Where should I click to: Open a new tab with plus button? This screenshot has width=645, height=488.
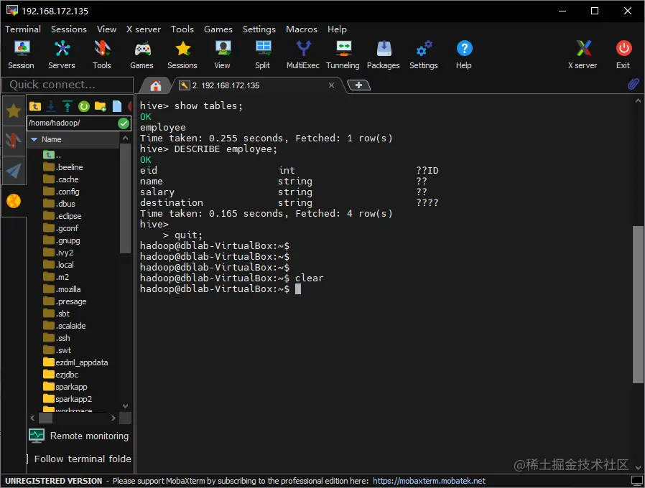coord(358,85)
